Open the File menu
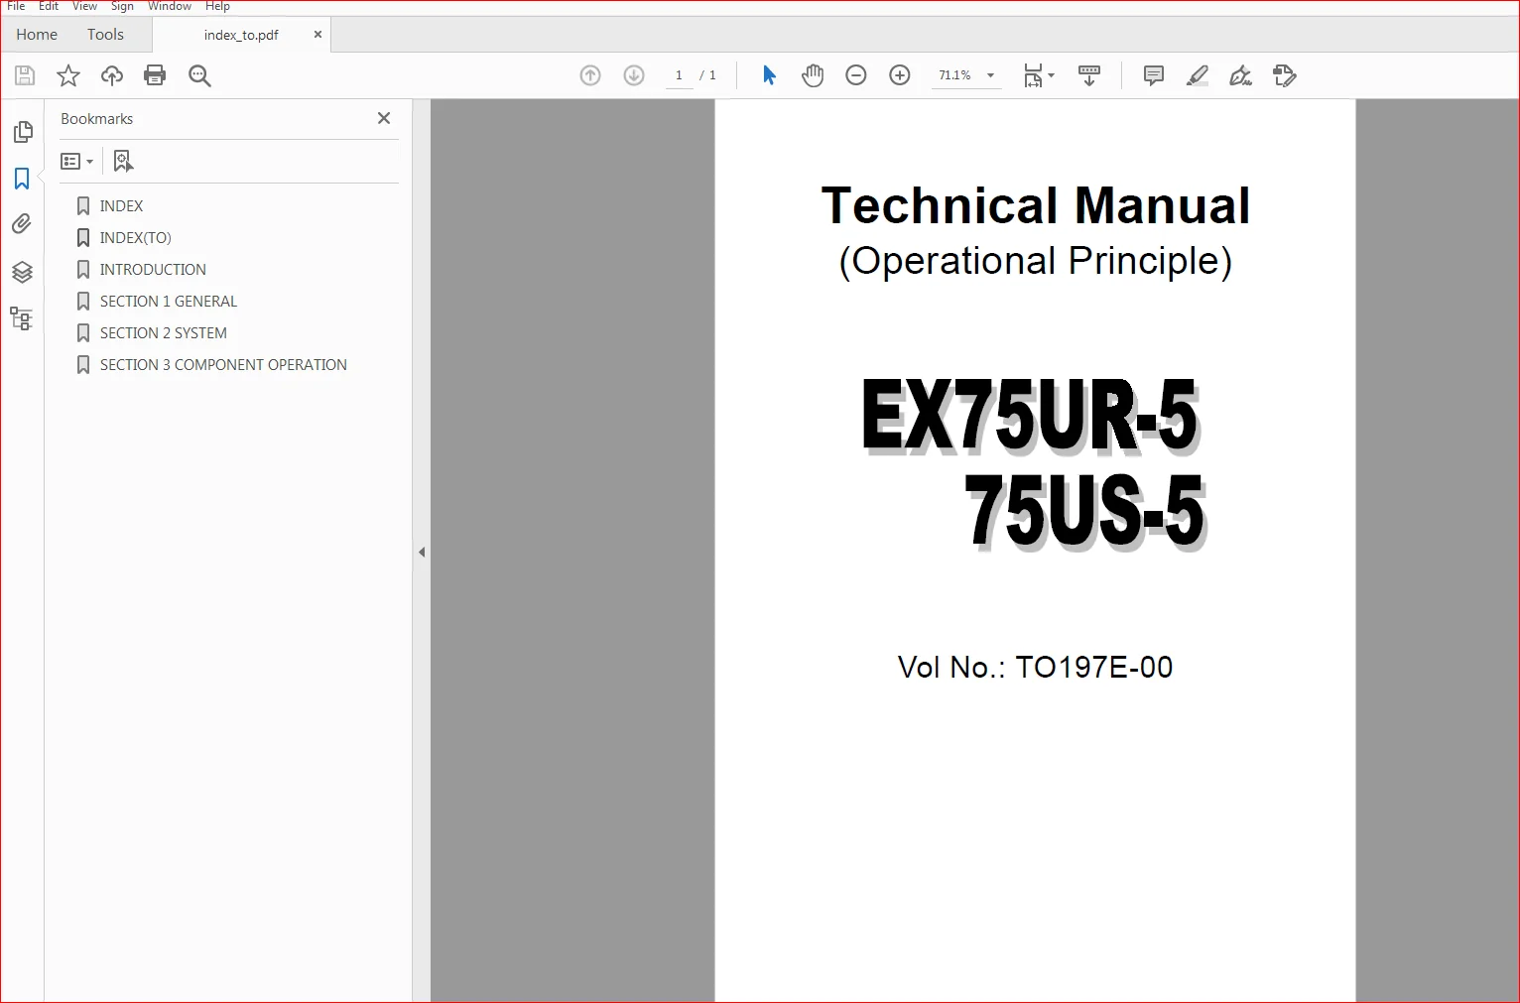 16,6
